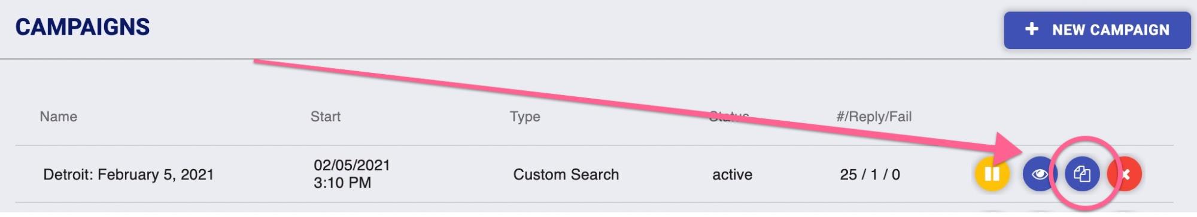1197x217 pixels.
Task: Open the Detroit: February 5, 2021 campaign
Action: coord(129,175)
